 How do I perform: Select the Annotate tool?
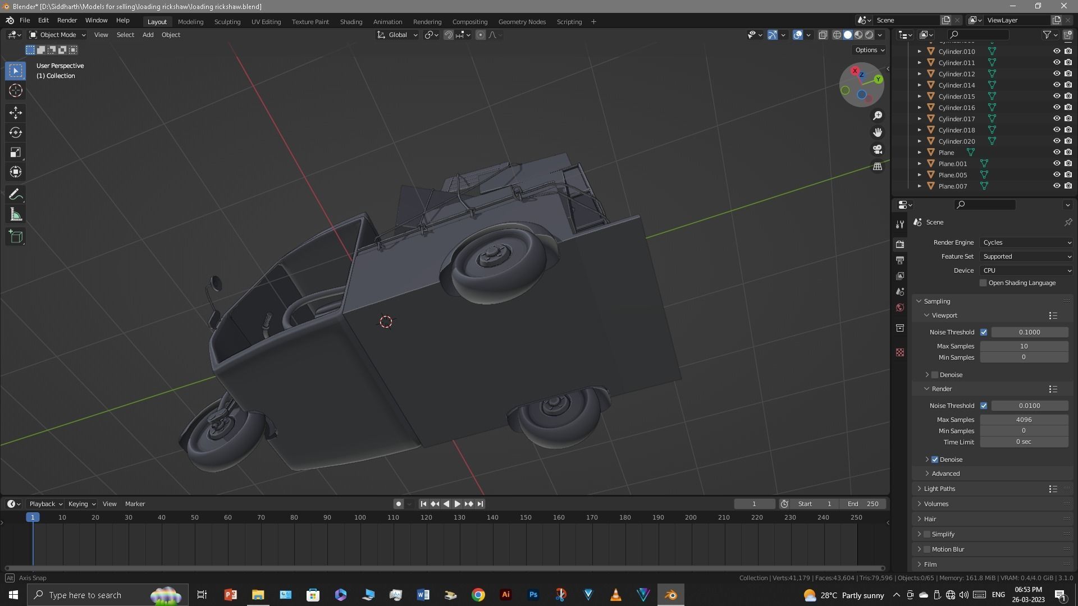(x=16, y=195)
